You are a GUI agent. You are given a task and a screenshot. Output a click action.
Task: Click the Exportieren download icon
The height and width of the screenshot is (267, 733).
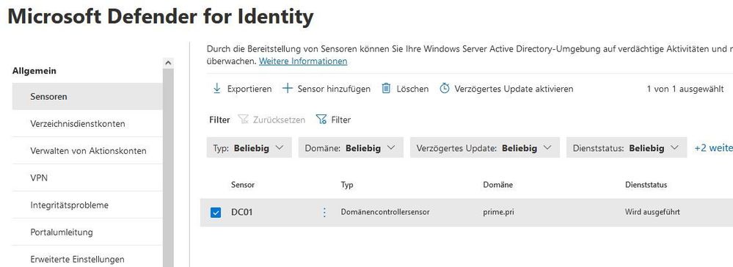(x=217, y=88)
